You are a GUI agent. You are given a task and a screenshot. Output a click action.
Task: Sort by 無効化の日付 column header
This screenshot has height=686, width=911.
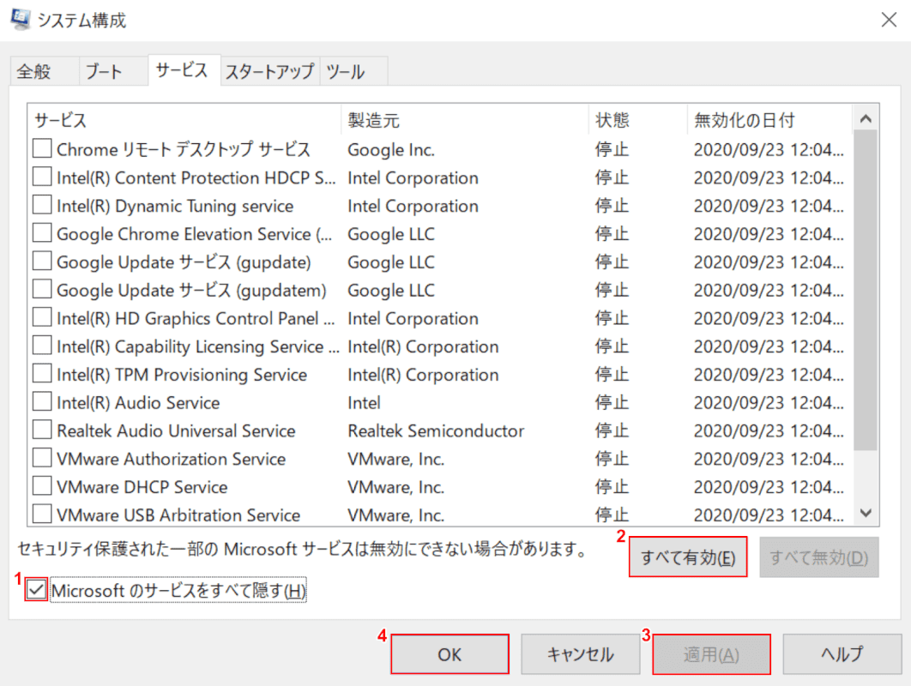[769, 120]
